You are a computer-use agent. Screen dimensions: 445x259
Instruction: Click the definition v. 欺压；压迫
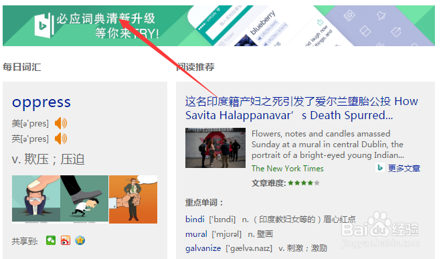(48, 159)
